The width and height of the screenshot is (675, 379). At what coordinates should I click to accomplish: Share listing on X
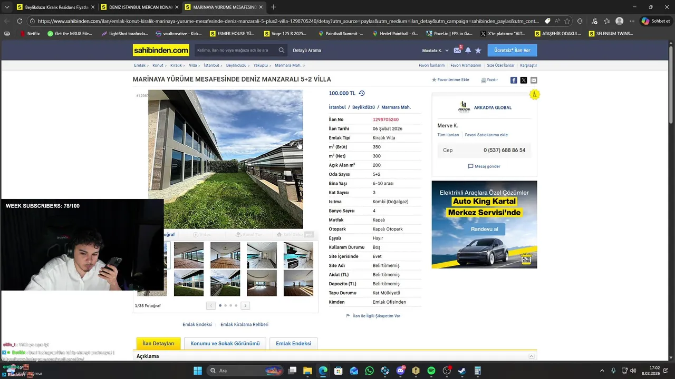(524, 80)
